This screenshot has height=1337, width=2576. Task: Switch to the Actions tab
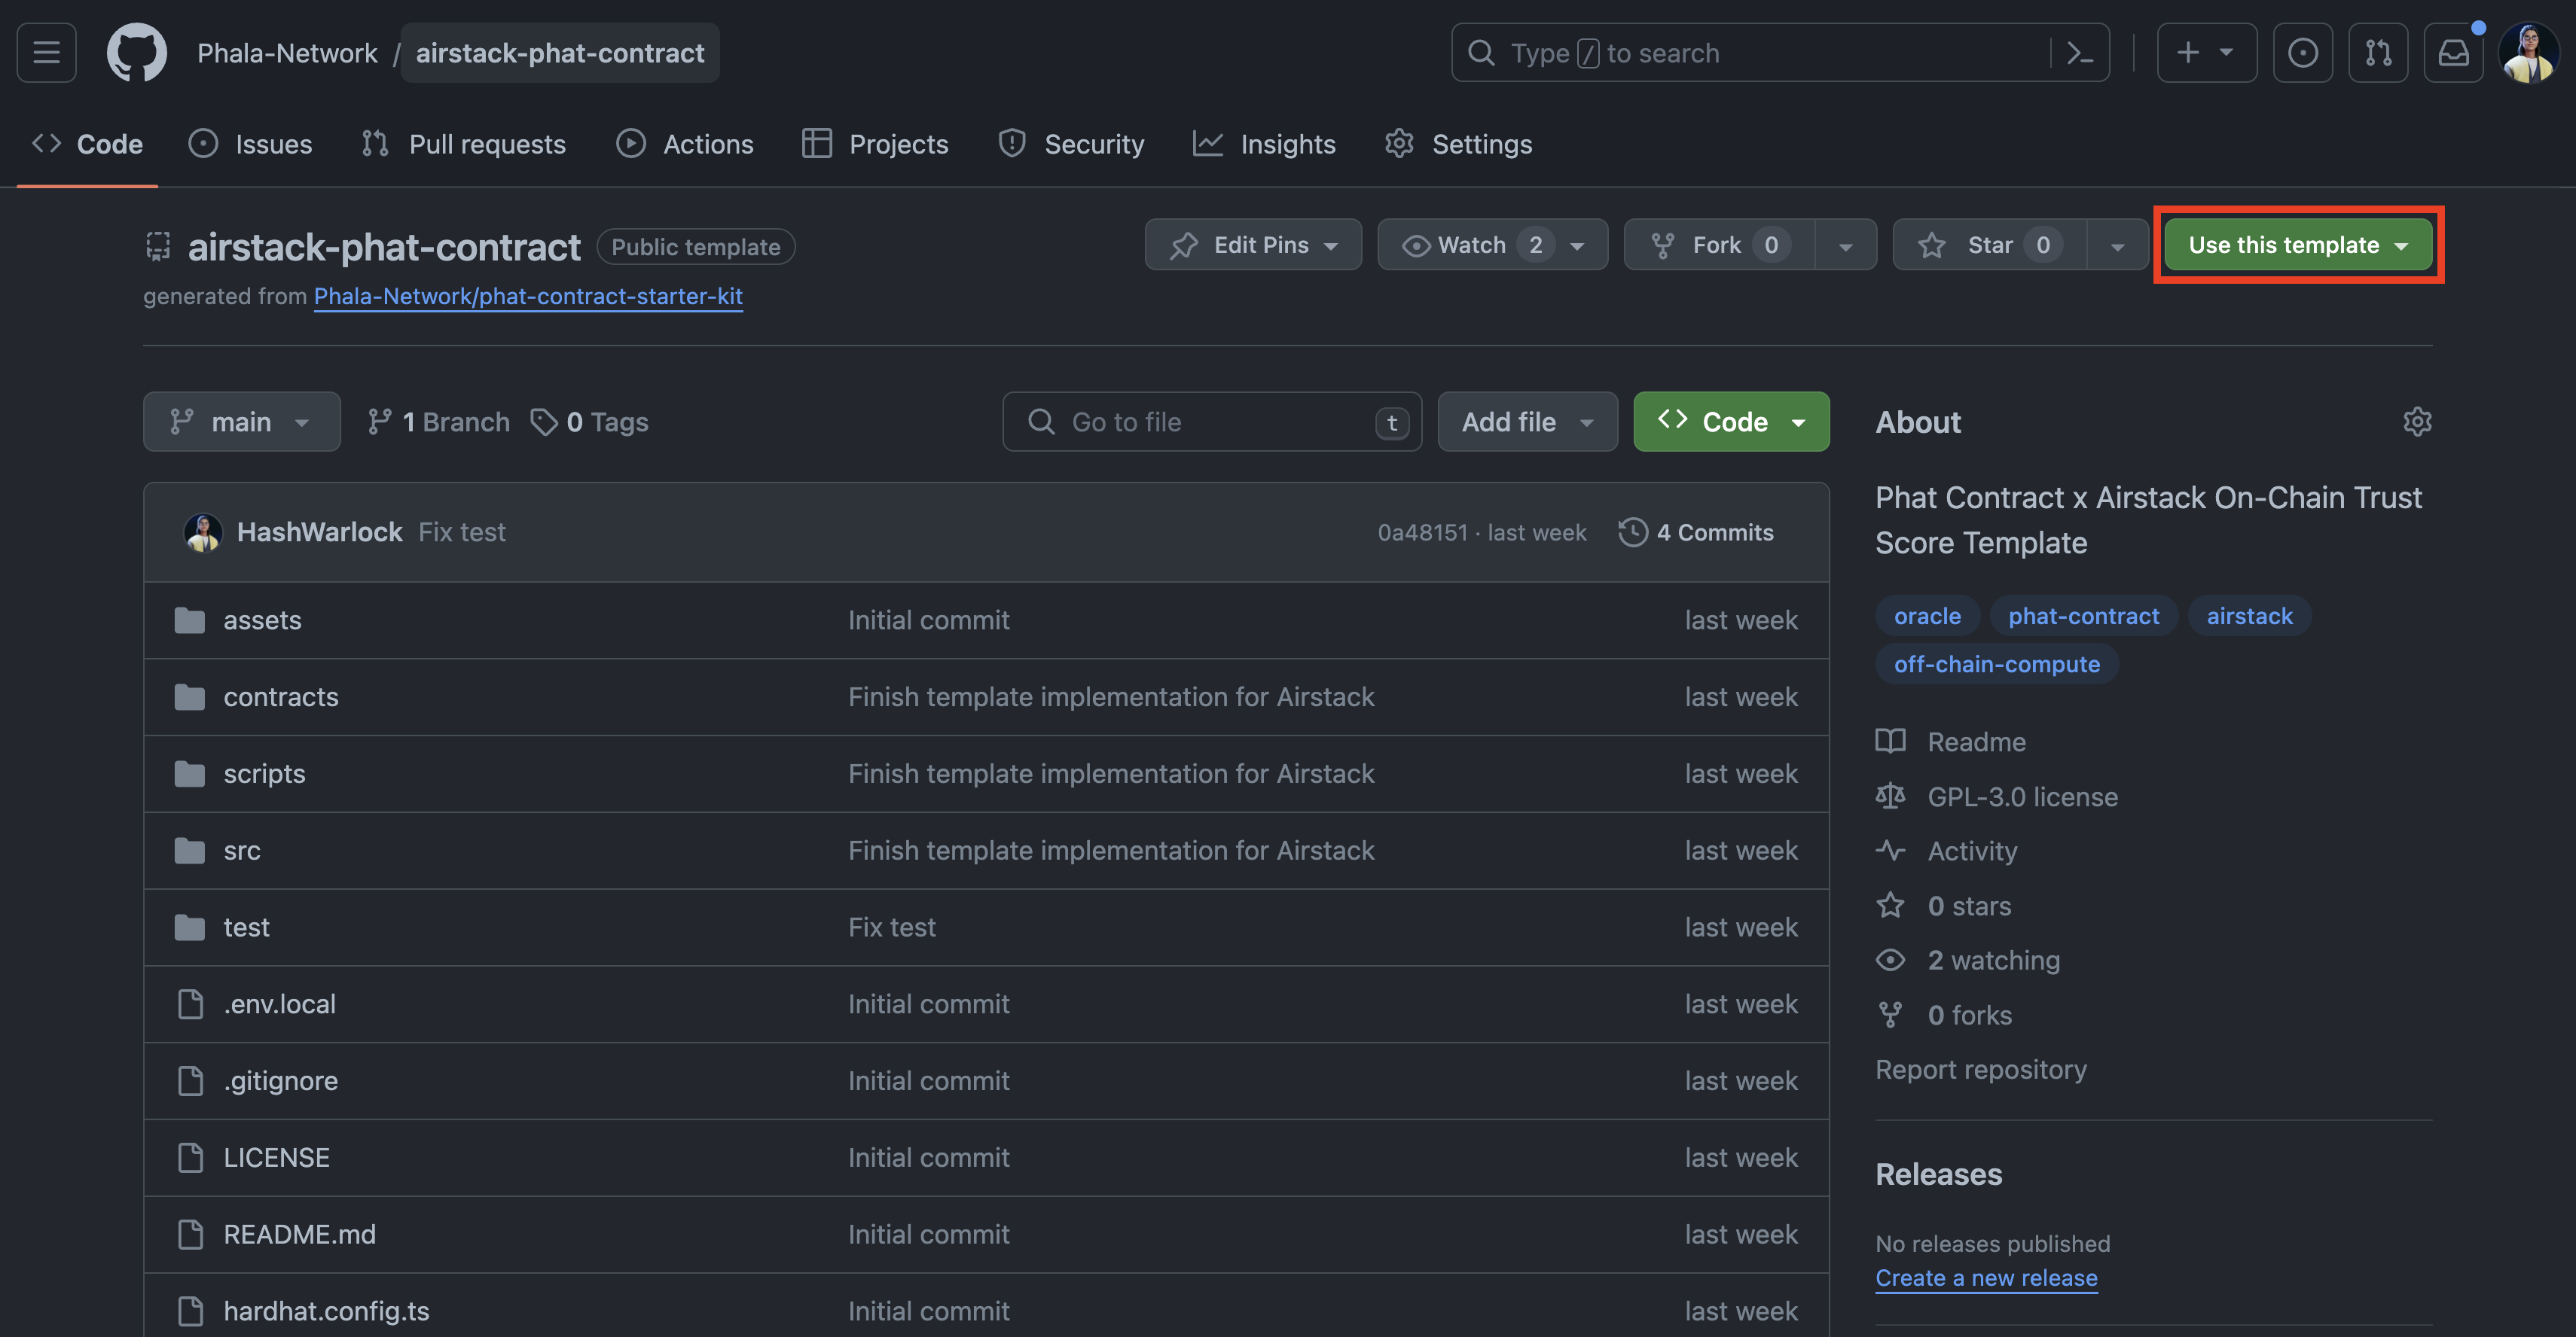685,144
